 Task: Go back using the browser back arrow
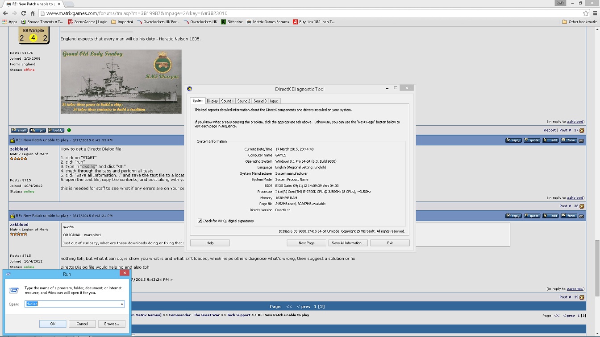tap(5, 13)
